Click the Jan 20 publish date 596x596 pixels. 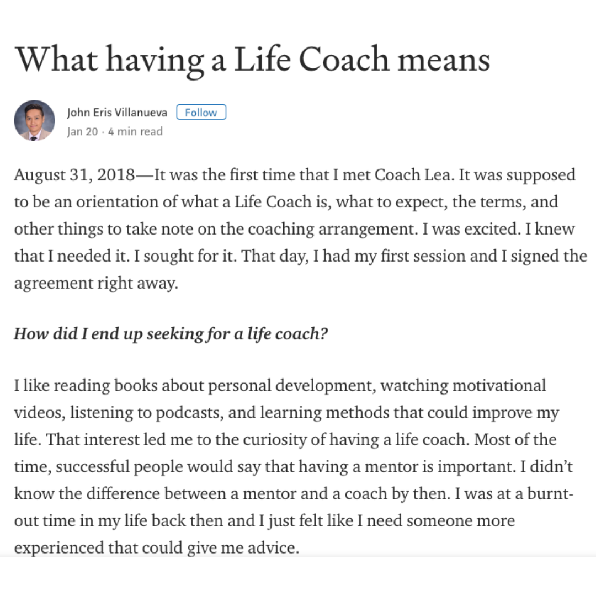click(x=82, y=131)
